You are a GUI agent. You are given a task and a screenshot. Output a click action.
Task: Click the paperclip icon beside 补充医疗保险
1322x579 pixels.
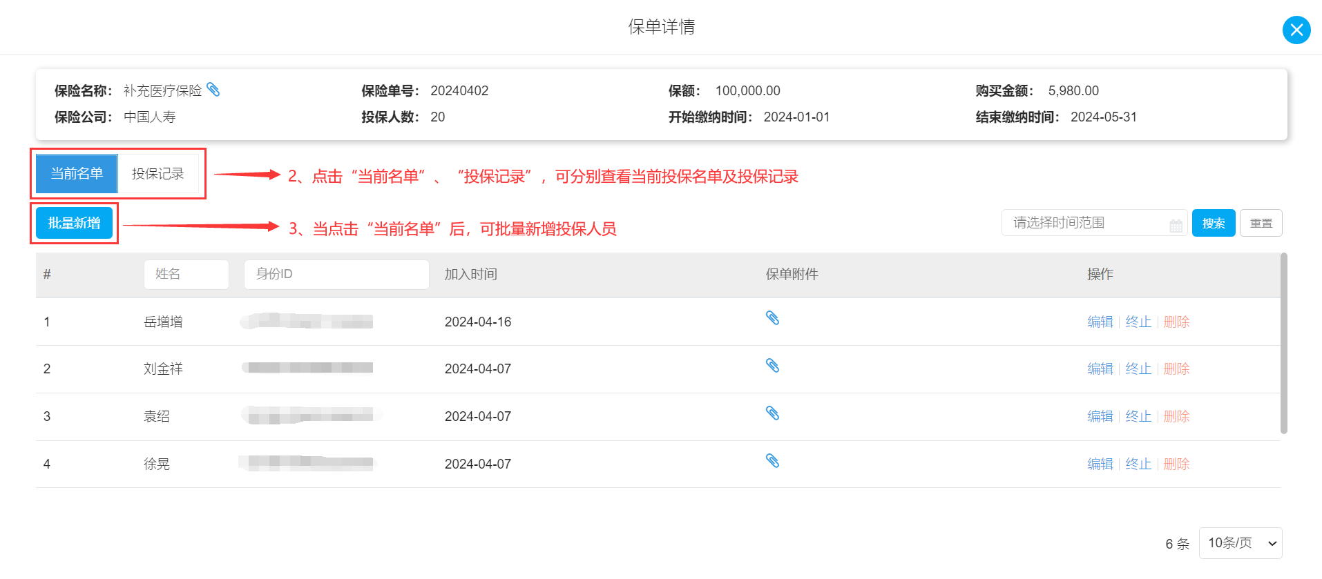click(x=213, y=90)
